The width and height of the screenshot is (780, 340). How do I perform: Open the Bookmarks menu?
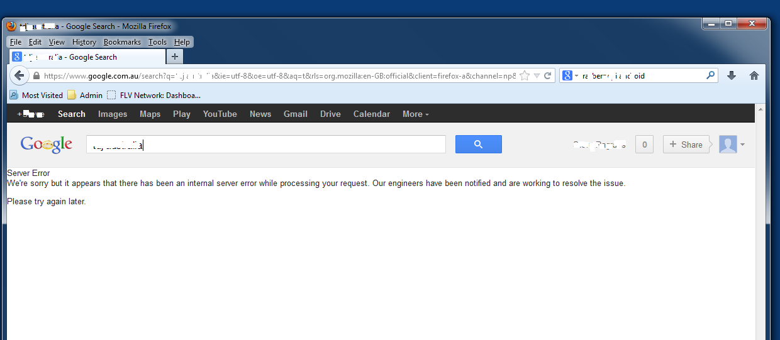[122, 42]
